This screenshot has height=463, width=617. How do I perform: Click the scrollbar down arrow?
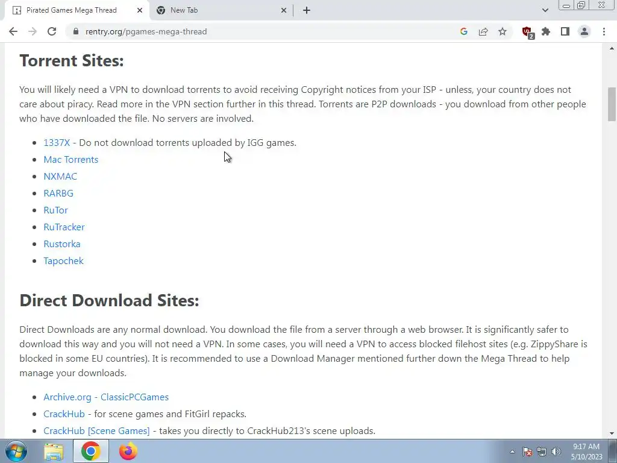(x=612, y=433)
